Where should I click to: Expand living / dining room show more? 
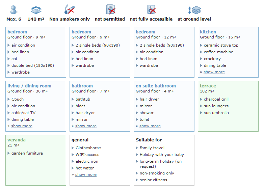click(x=22, y=126)
